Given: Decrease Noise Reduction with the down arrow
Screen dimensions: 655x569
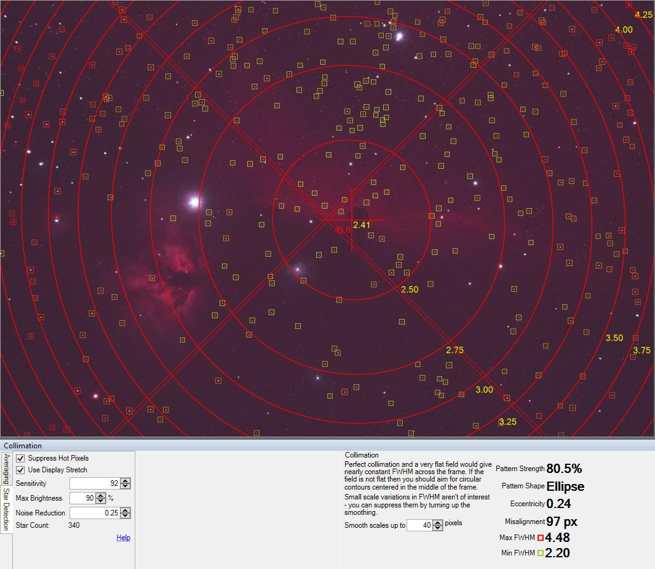Looking at the screenshot, I should point(125,515).
